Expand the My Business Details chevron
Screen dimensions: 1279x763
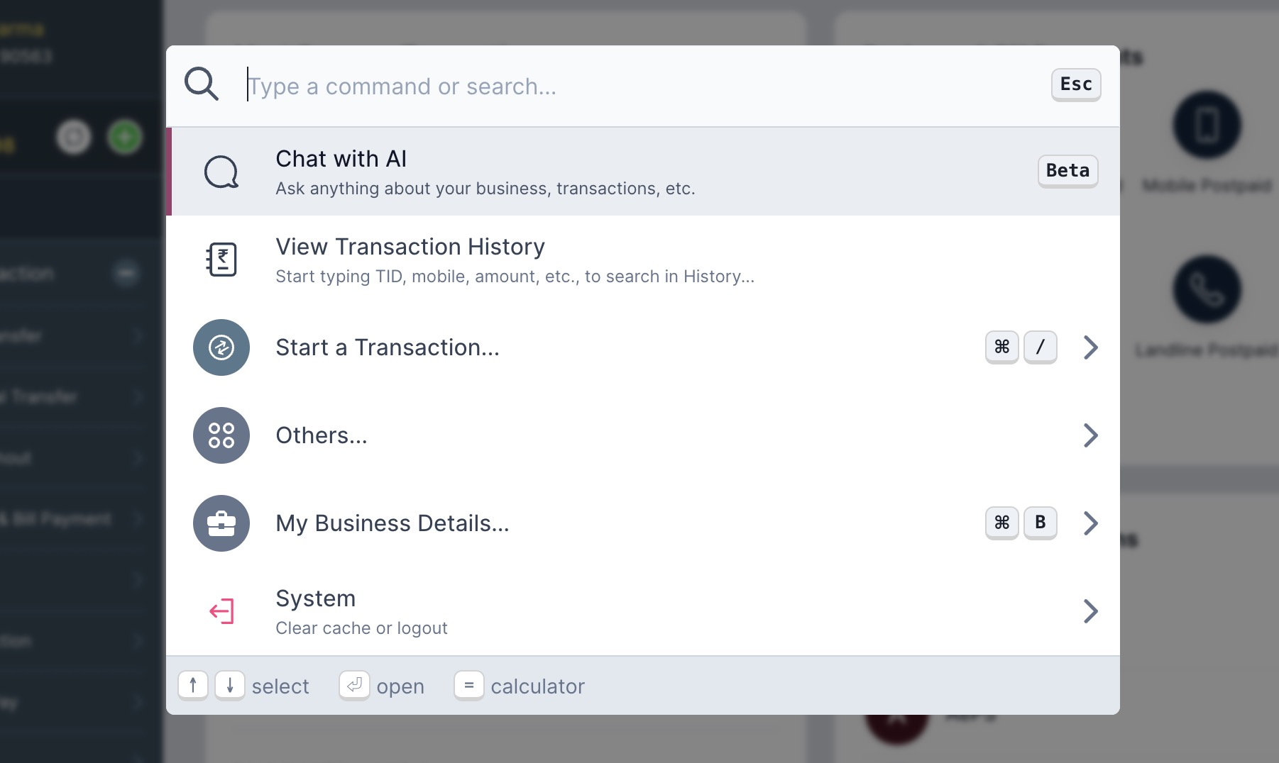point(1090,523)
